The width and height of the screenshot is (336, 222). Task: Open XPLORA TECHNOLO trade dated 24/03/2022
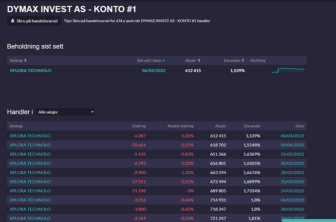[30, 191]
